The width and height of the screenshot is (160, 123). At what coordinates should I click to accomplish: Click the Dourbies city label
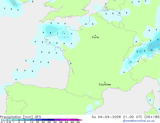click(105, 84)
